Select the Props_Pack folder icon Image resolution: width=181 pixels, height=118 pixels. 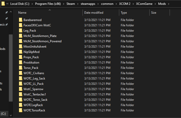[x=21, y=57]
